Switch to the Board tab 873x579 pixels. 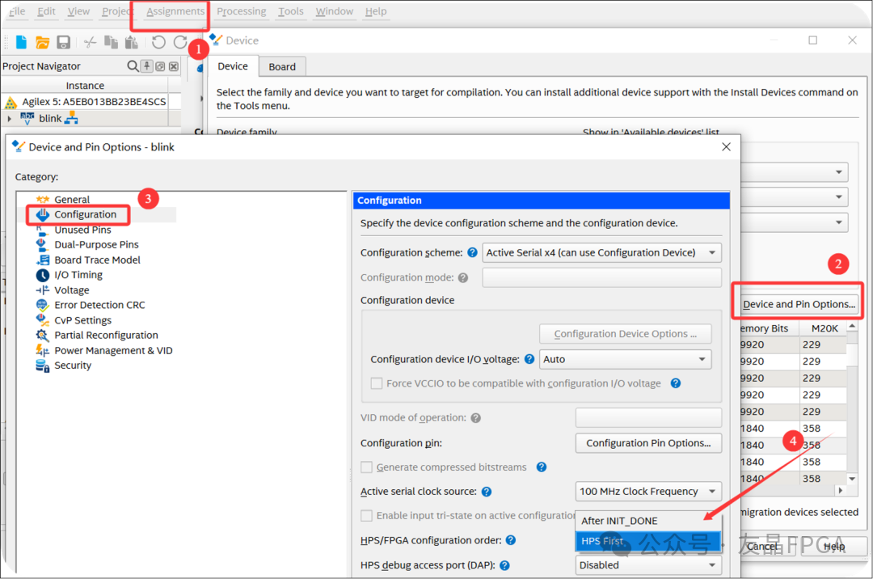[282, 67]
